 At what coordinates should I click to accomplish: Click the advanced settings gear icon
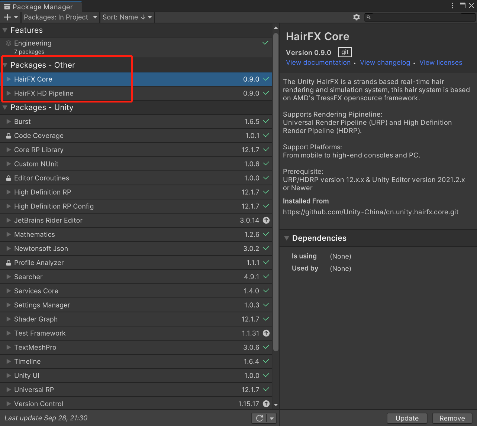coord(356,17)
